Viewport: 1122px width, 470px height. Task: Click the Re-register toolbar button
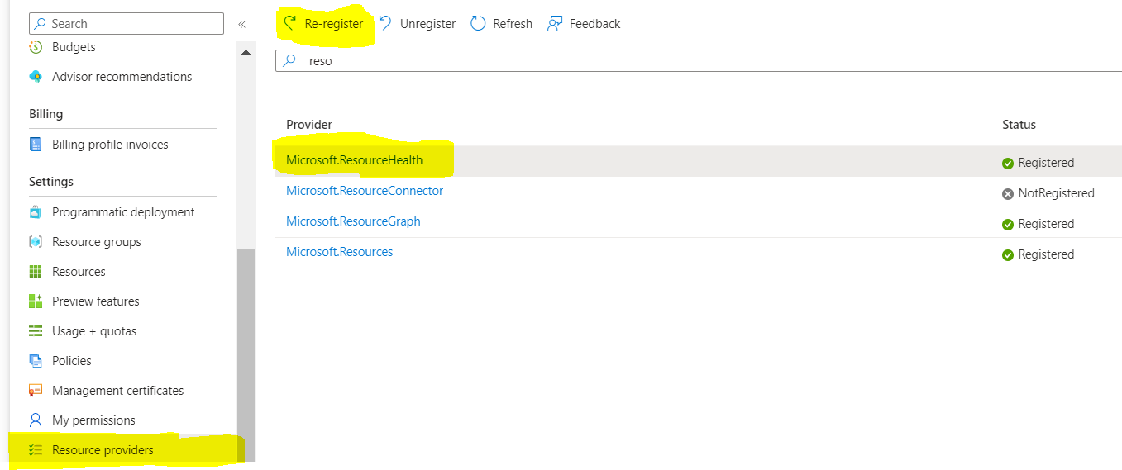(323, 24)
